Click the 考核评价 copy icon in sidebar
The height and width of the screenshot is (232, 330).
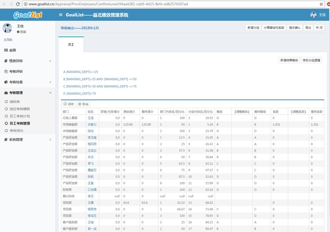click(6, 72)
